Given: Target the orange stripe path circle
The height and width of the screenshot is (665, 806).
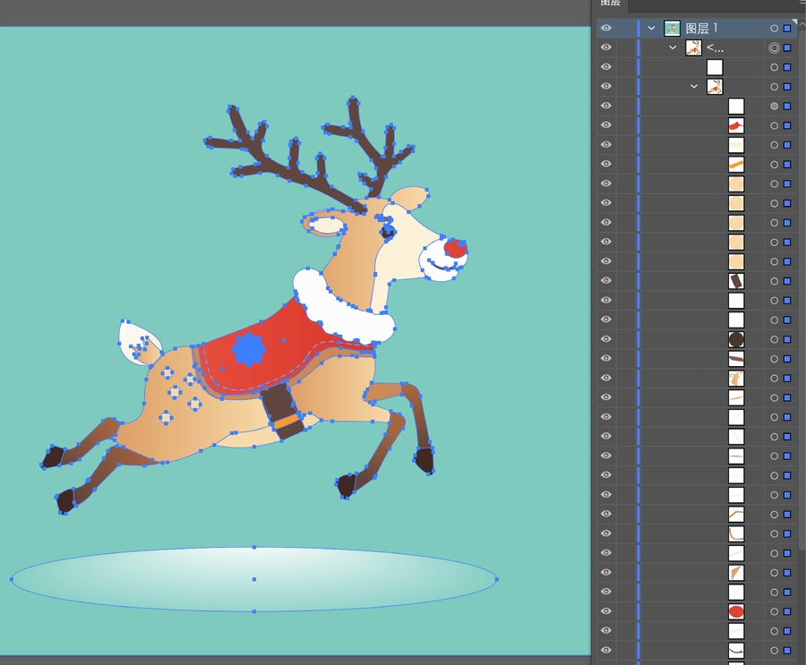Looking at the screenshot, I should [x=774, y=165].
